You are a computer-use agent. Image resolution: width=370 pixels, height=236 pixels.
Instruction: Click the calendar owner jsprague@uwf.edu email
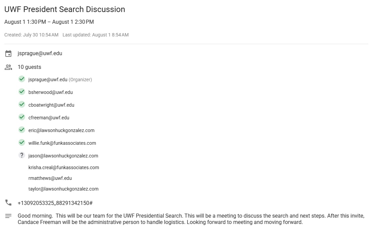tap(40, 53)
